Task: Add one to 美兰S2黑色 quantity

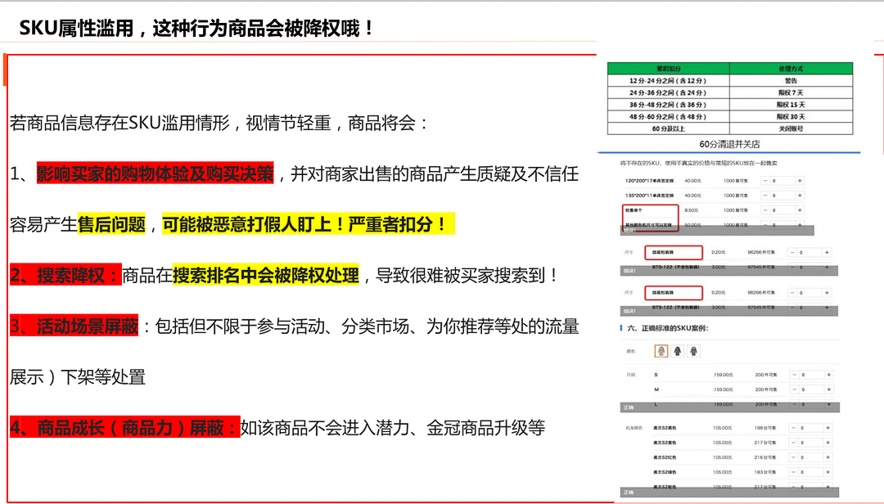Action: (828, 427)
